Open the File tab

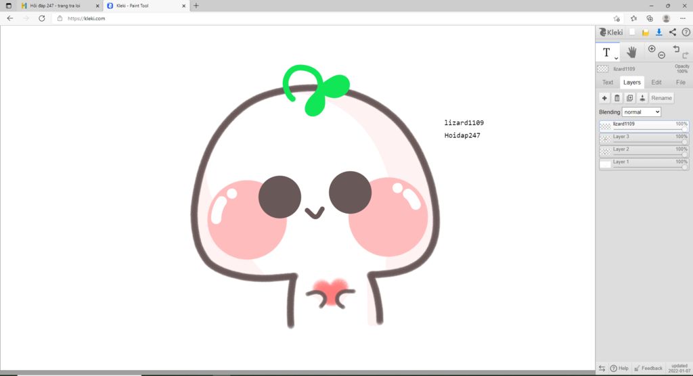click(x=681, y=83)
